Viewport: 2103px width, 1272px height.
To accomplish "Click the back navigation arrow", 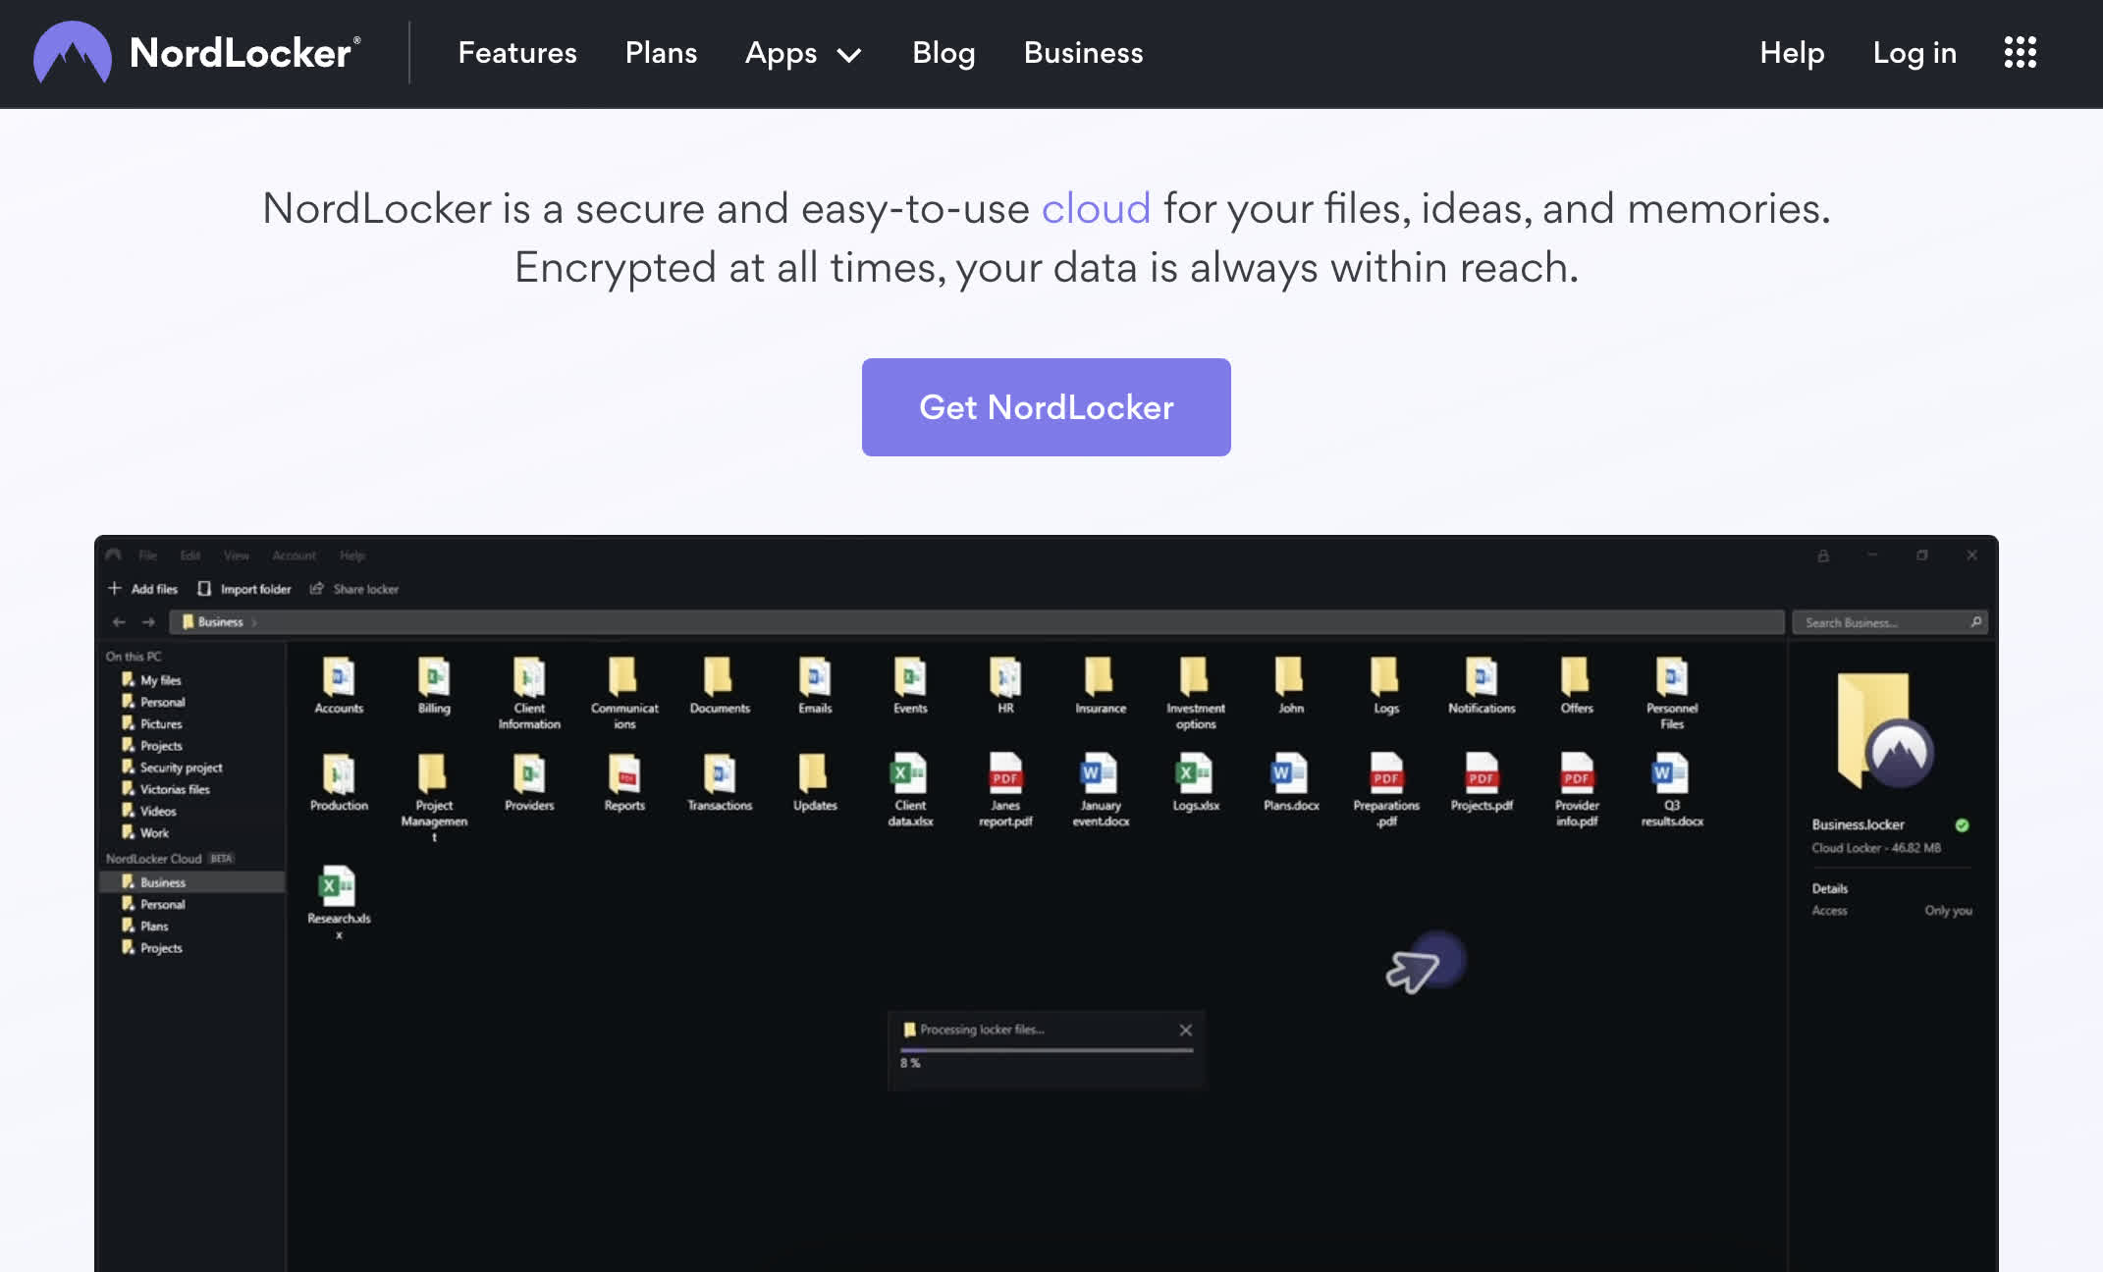I will pyautogui.click(x=119, y=622).
